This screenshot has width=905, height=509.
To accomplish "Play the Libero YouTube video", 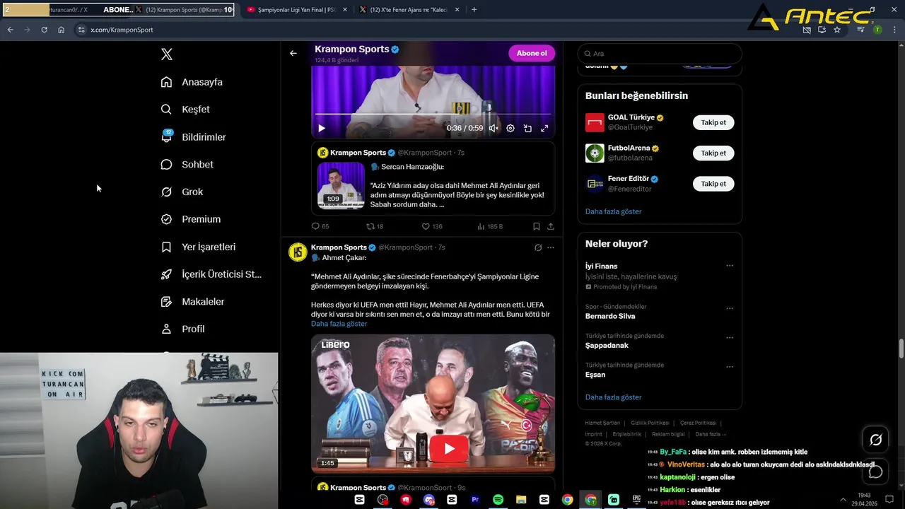I will pos(449,448).
